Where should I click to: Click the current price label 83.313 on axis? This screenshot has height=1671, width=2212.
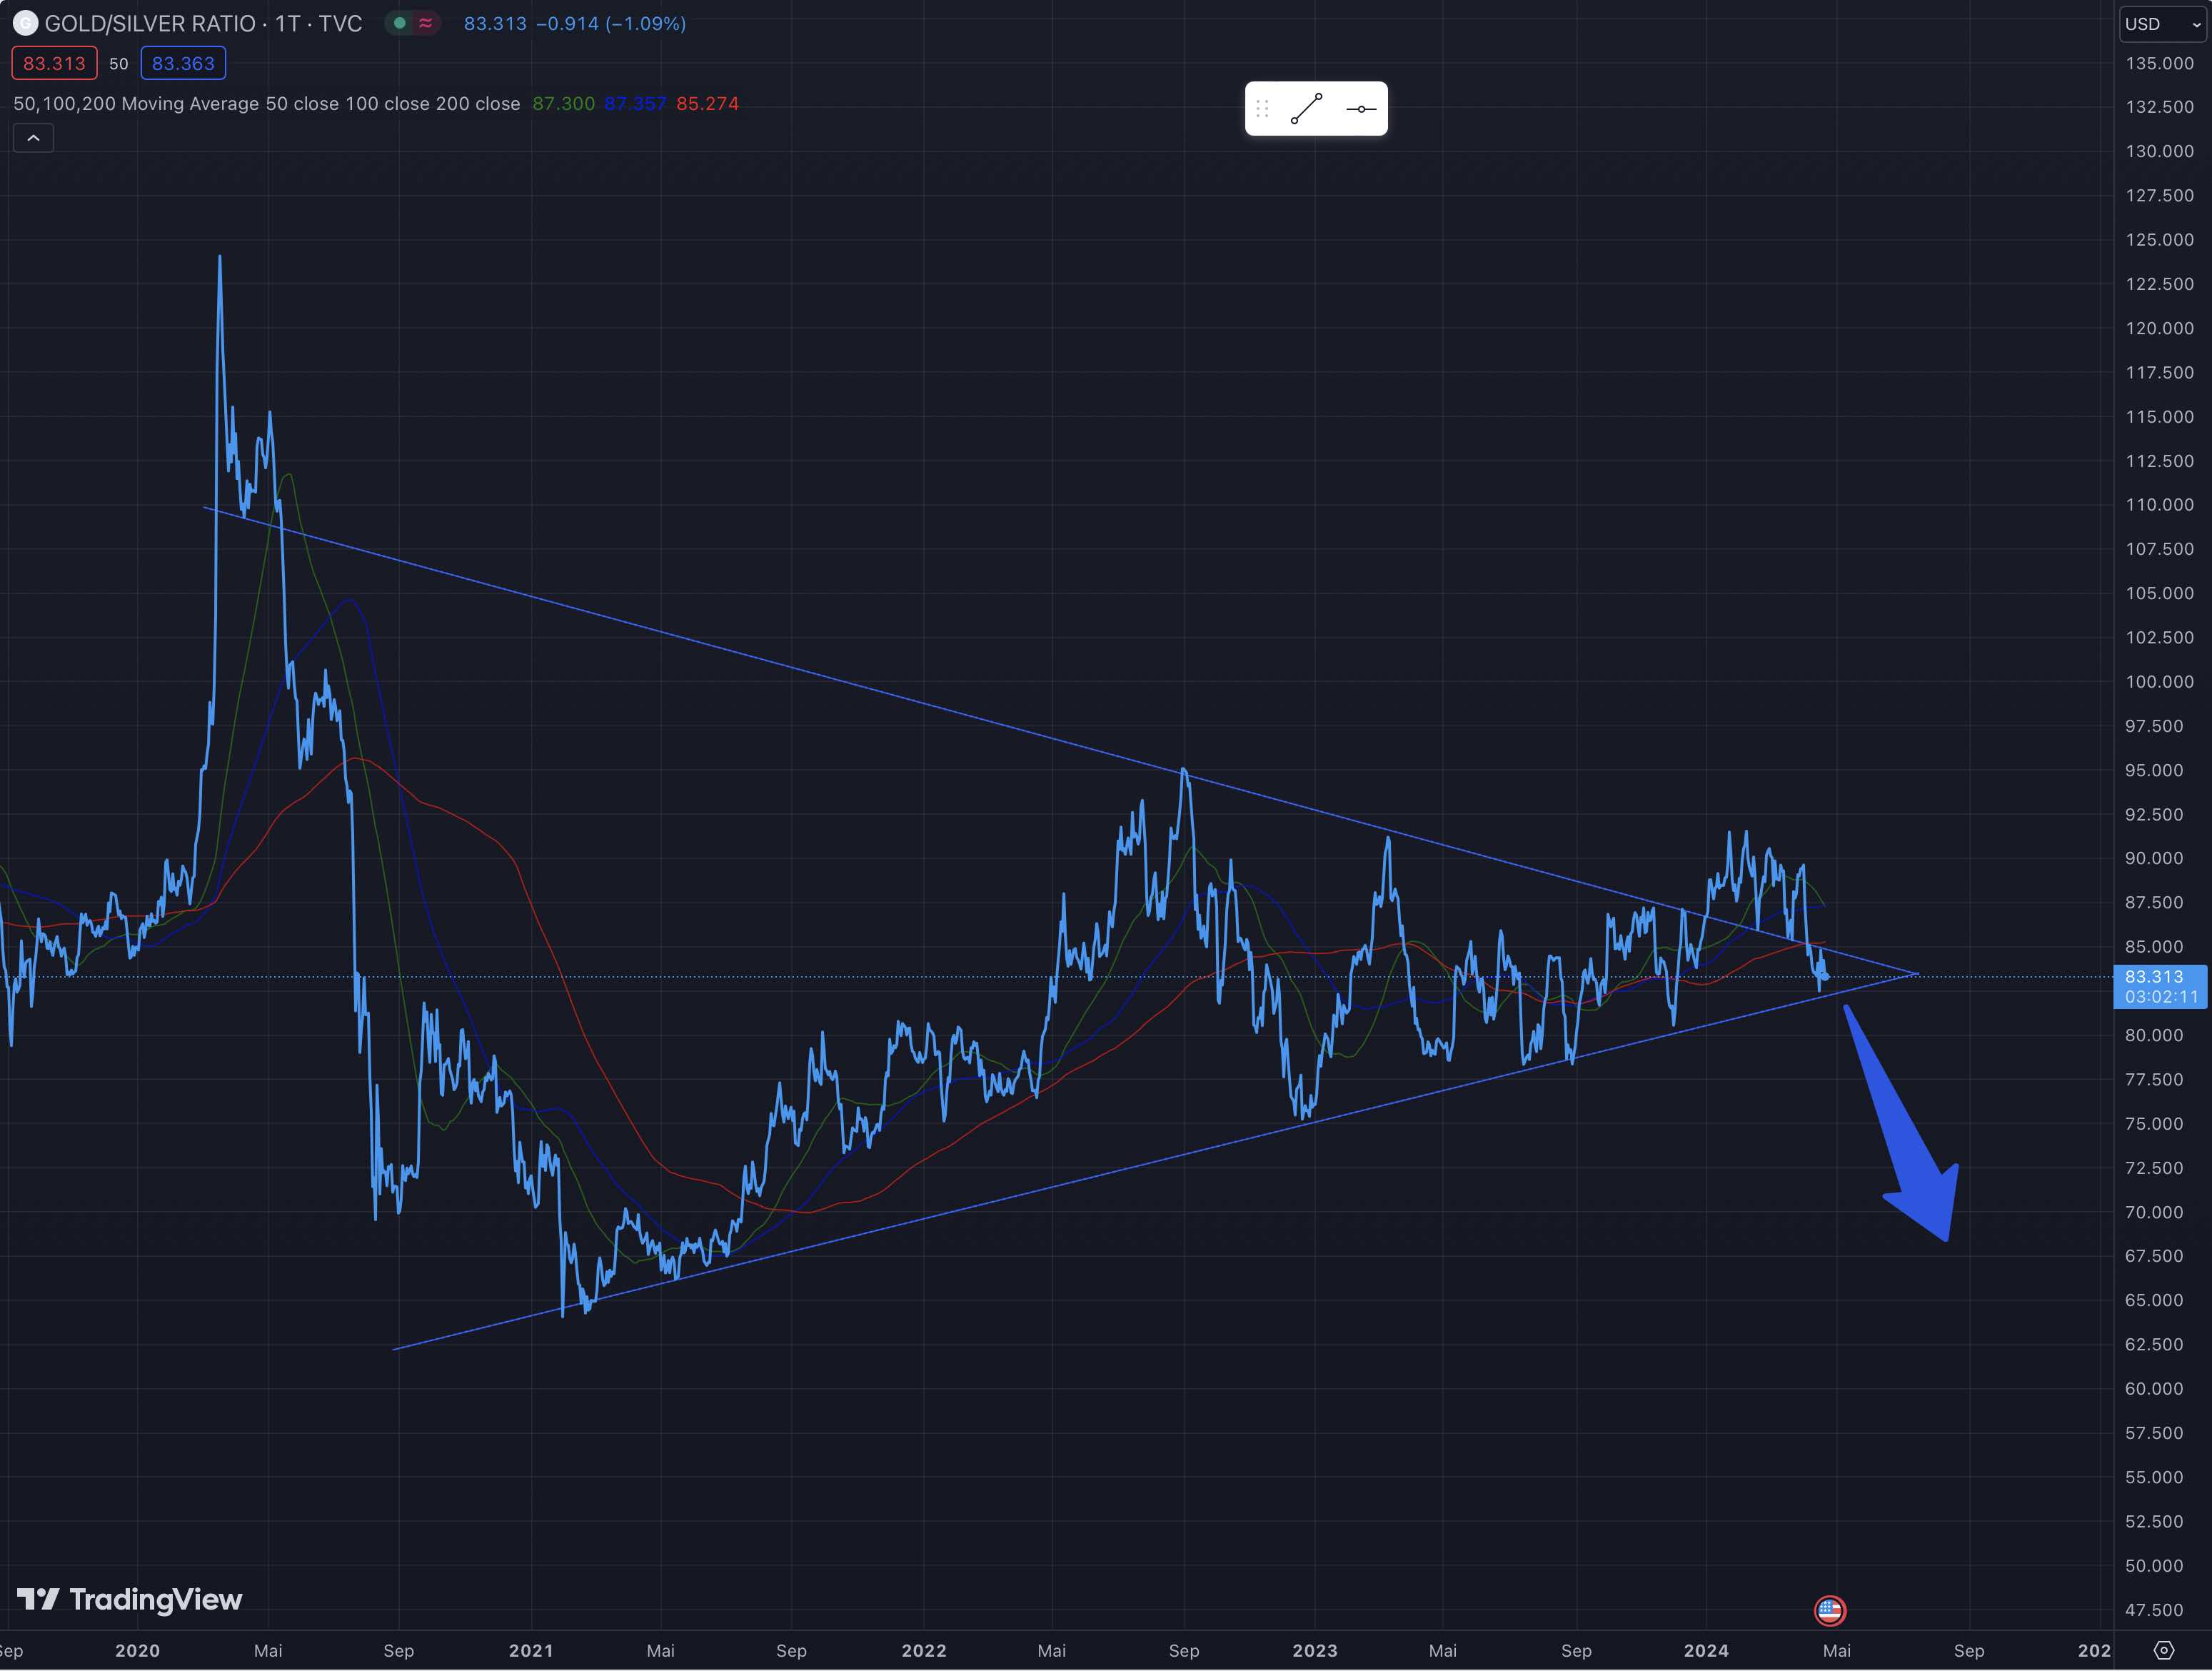point(2158,977)
